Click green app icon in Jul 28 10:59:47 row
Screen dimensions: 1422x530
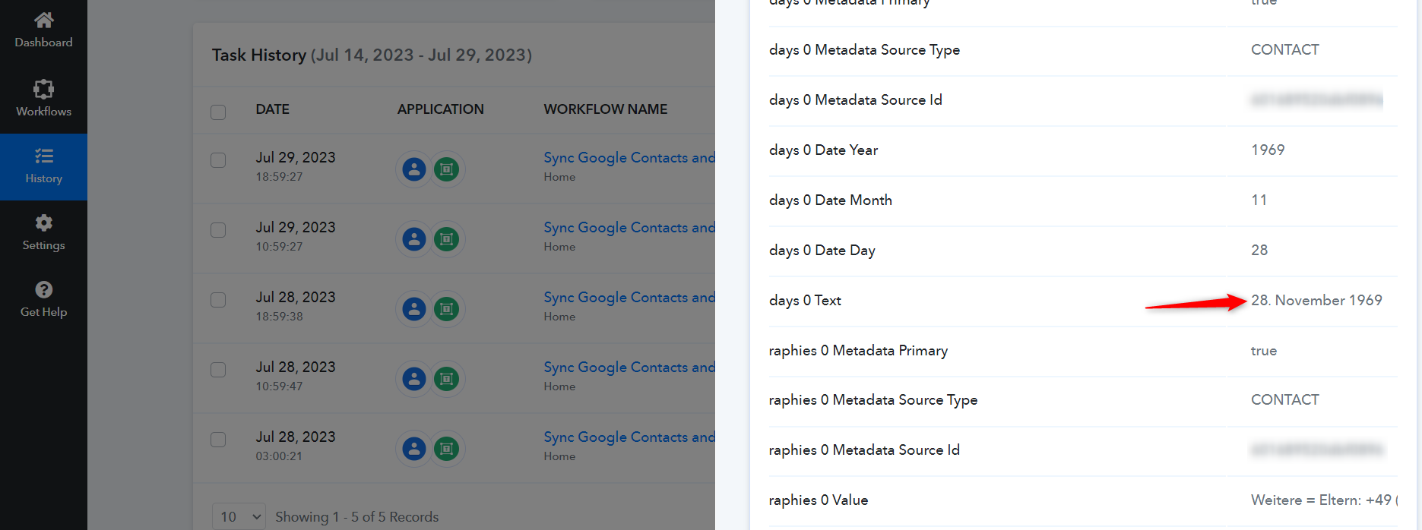pos(447,379)
